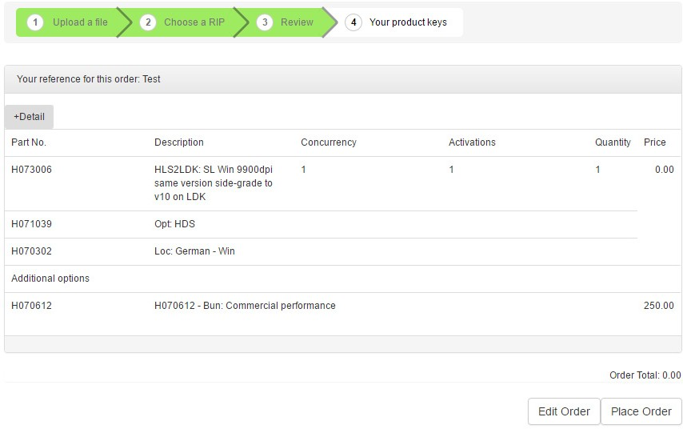Click the step 3 number circle

(265, 22)
